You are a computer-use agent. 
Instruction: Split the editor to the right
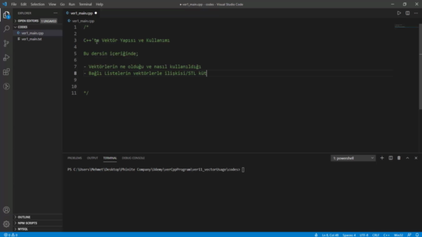point(407,13)
